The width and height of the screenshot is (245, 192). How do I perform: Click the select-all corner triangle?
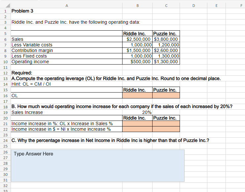[x=8, y=6]
